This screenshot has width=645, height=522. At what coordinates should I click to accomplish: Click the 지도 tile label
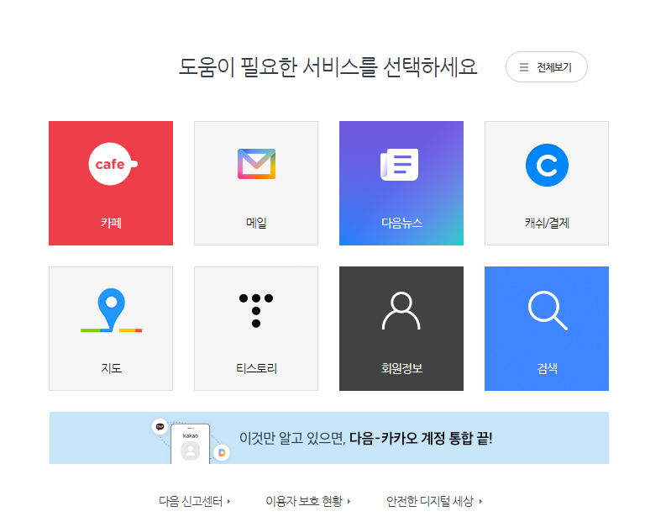(x=111, y=368)
